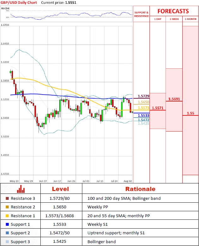Click the Aug 02 date axis label
199x246 pixels.
click(x=128, y=181)
